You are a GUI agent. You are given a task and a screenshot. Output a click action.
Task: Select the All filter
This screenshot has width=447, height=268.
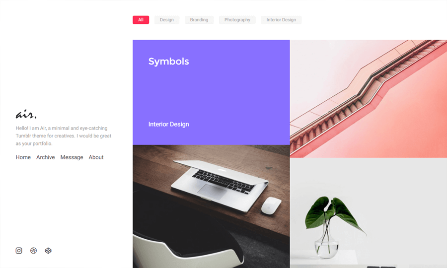point(141,20)
